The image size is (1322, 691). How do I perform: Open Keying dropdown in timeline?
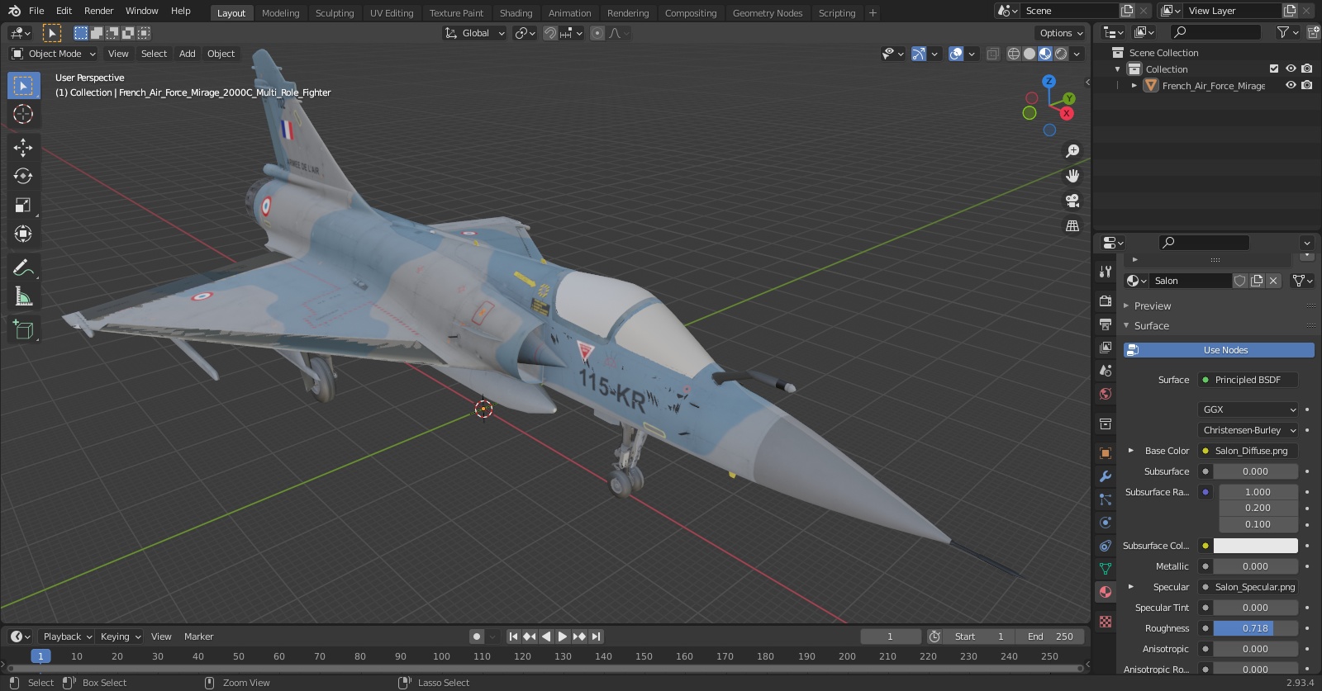tap(120, 637)
